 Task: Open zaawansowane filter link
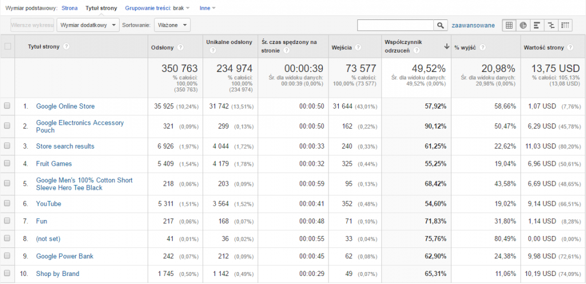pyautogui.click(x=473, y=25)
